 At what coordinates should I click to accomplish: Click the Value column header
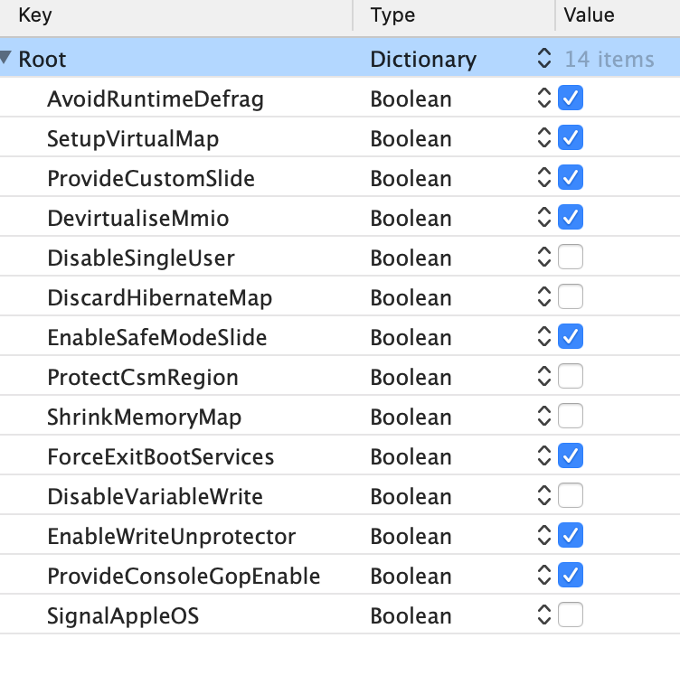point(617,15)
